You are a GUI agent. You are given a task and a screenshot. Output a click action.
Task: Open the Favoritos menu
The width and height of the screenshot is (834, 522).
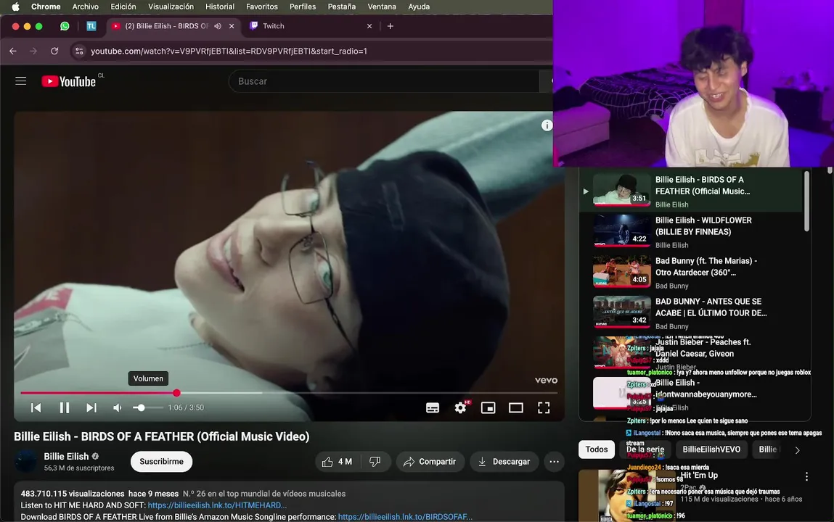point(262,7)
